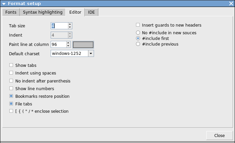
Task: Click the Tab size input field
Action: tap(59, 26)
